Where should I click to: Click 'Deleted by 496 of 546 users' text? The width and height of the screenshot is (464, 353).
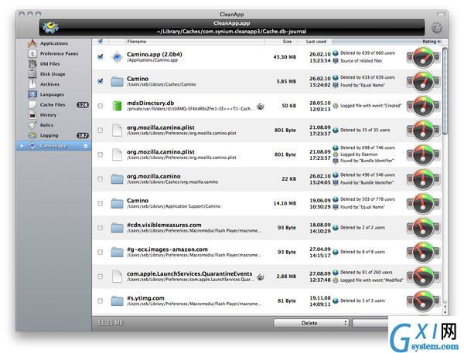tap(367, 175)
